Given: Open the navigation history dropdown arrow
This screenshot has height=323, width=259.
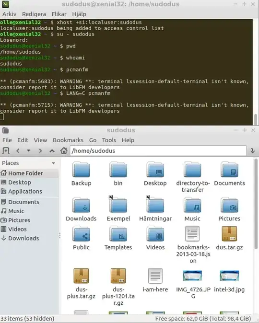Looking at the screenshot, I should click(x=29, y=151).
